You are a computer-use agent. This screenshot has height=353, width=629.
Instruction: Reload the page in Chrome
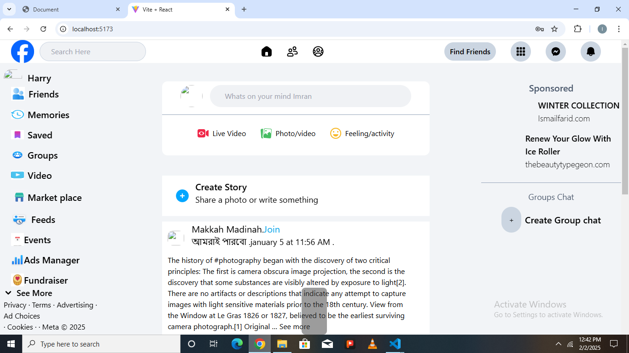tap(43, 29)
